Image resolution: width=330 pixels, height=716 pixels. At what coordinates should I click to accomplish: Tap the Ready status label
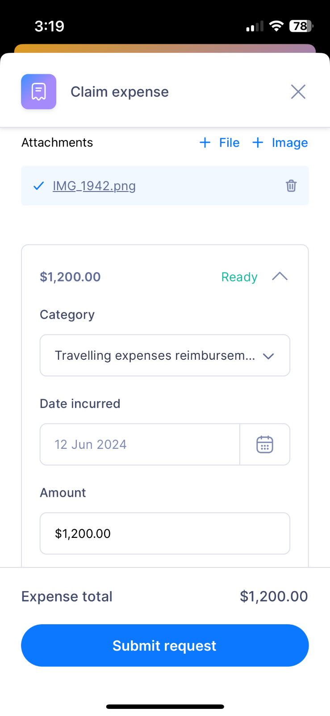click(239, 277)
